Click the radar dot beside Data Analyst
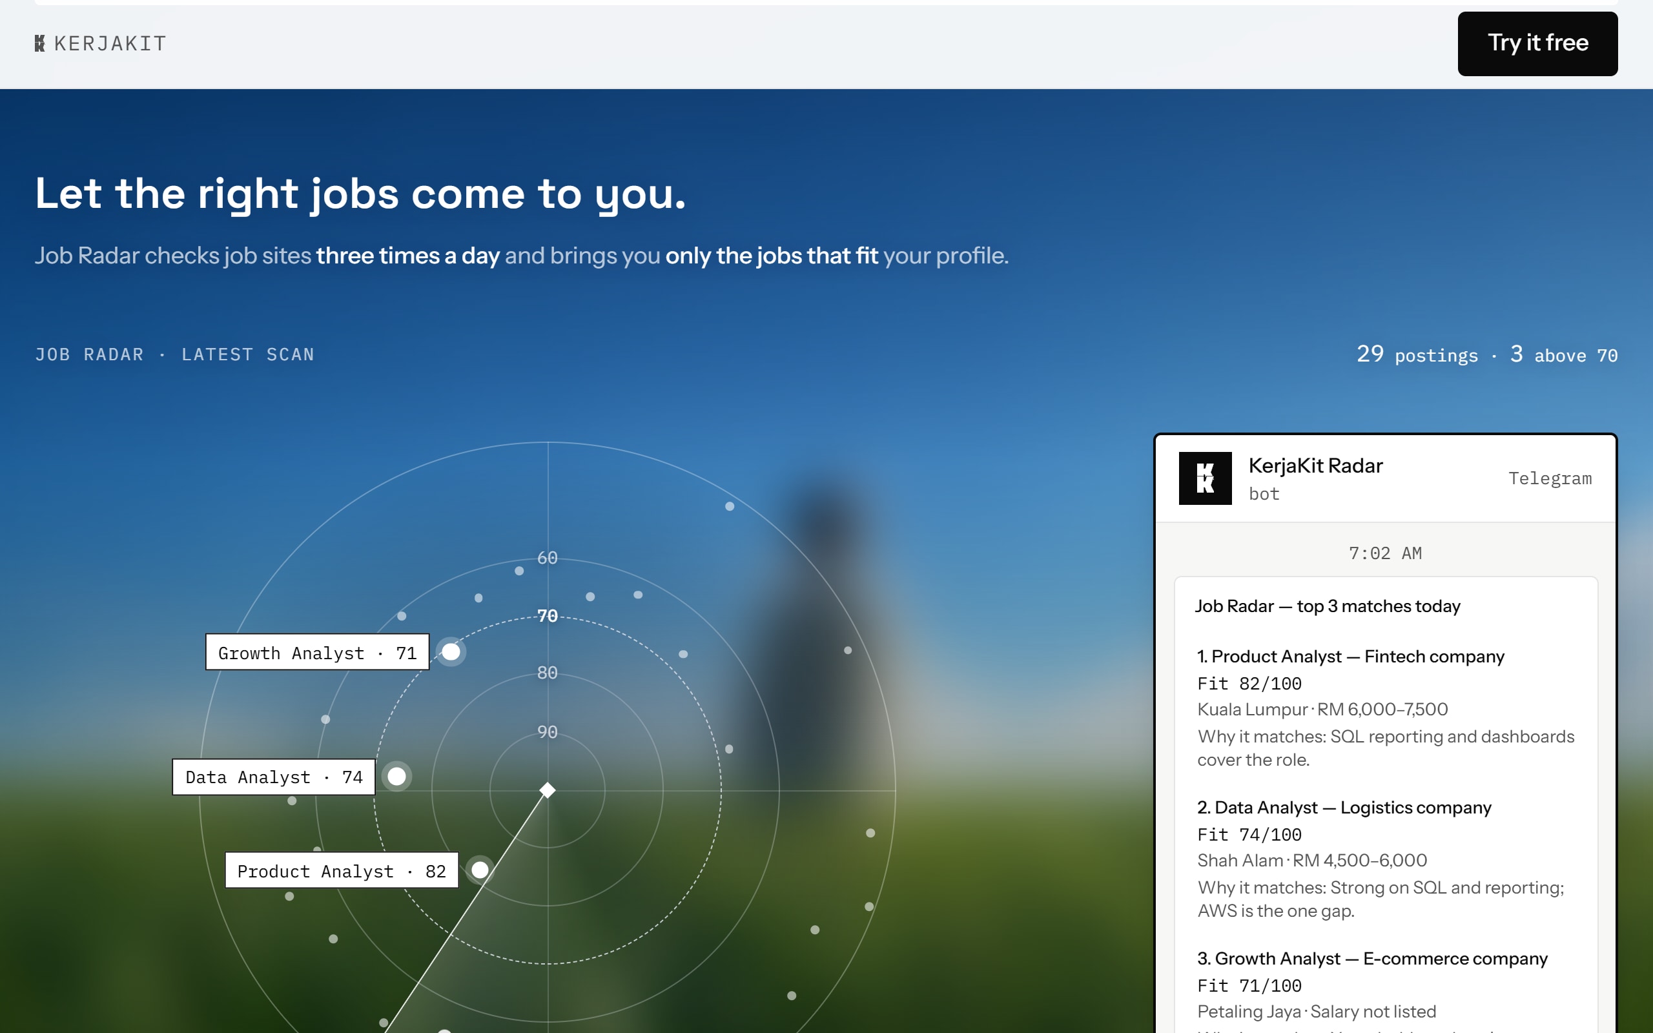 [397, 776]
